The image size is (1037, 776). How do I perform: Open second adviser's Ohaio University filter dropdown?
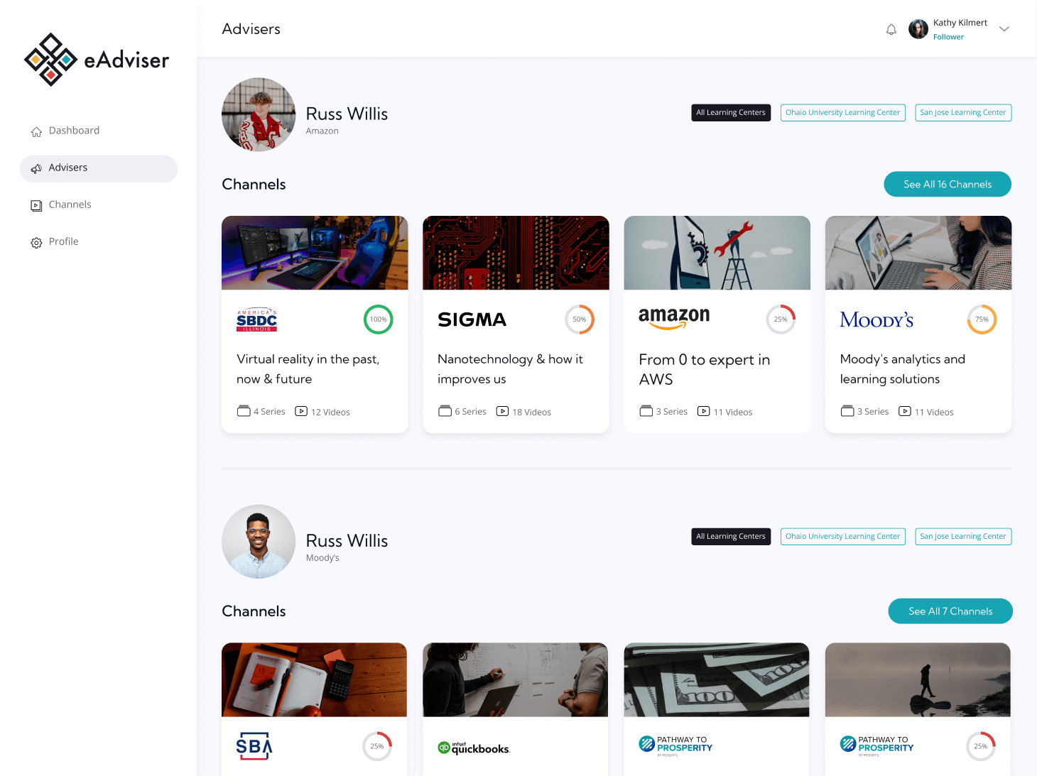click(x=842, y=536)
